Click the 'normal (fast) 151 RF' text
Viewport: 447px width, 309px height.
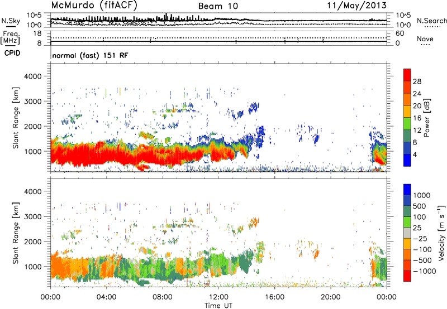point(90,55)
